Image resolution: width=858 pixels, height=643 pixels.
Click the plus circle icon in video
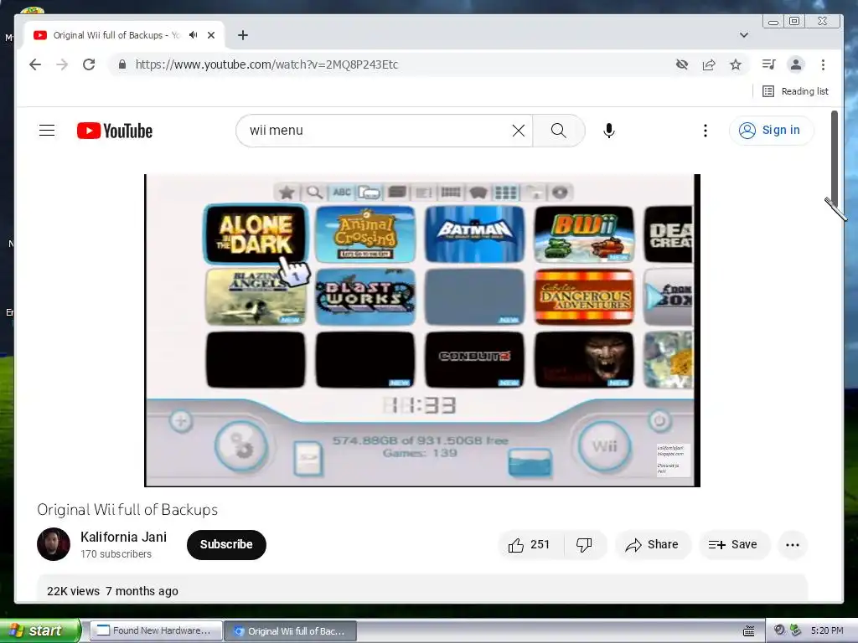(181, 421)
